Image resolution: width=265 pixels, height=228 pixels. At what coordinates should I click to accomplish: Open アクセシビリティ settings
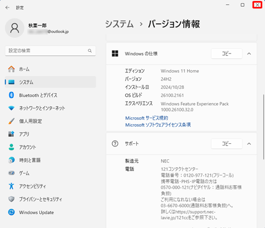[x=50, y=186]
